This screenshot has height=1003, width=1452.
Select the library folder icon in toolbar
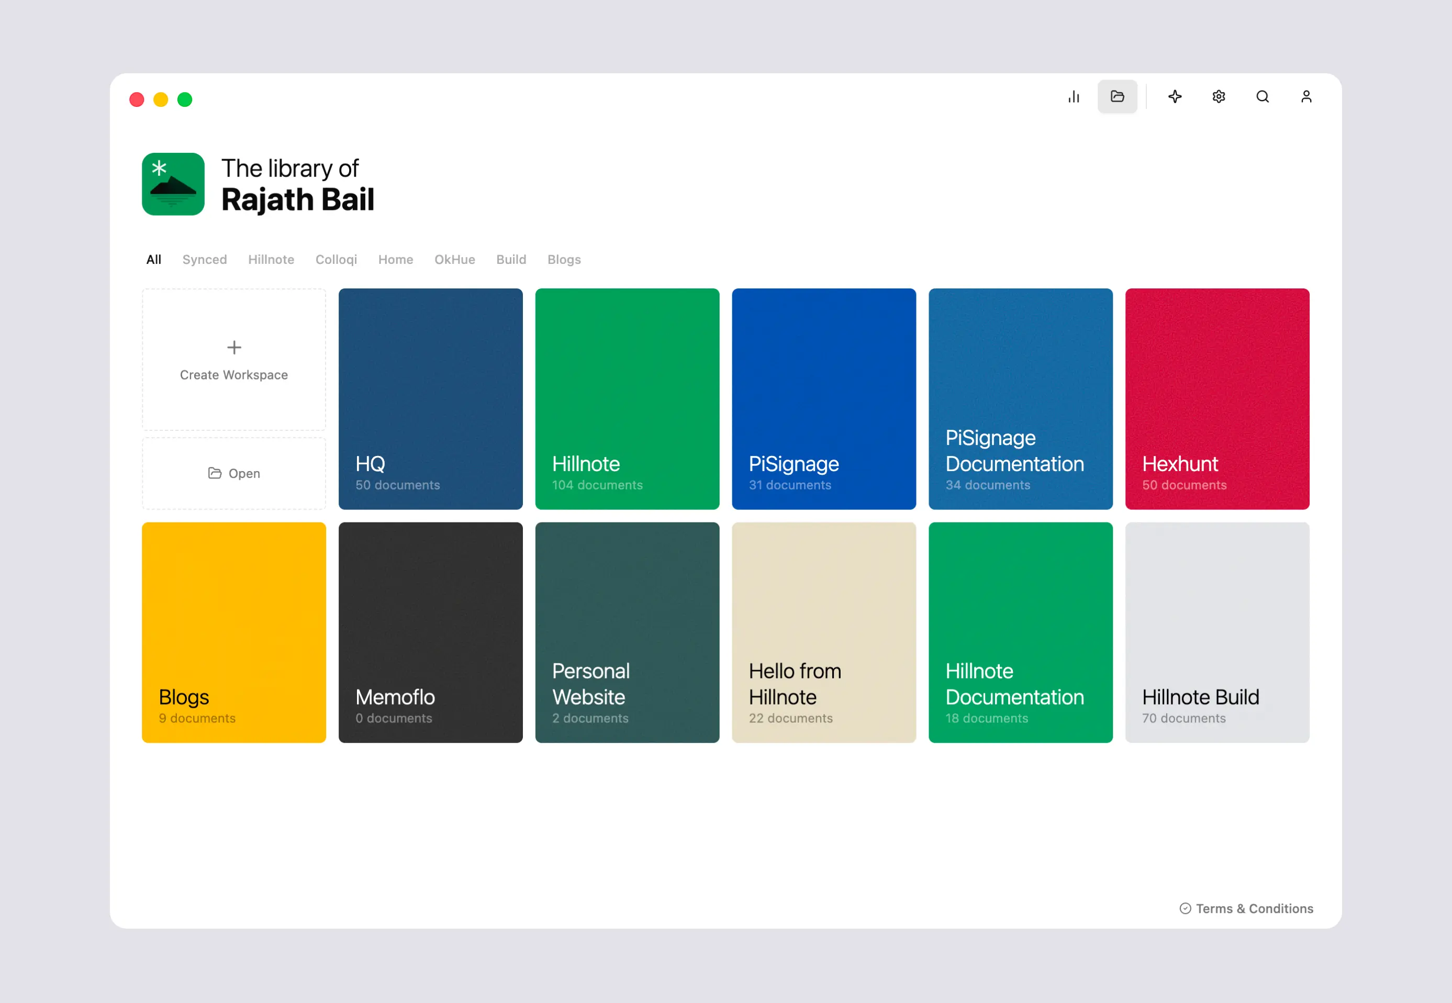tap(1117, 97)
